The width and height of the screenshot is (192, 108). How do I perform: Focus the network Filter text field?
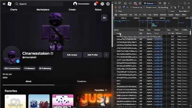tap(141, 11)
